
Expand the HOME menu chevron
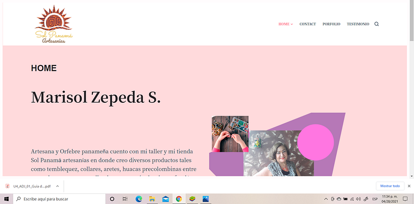[x=292, y=24]
